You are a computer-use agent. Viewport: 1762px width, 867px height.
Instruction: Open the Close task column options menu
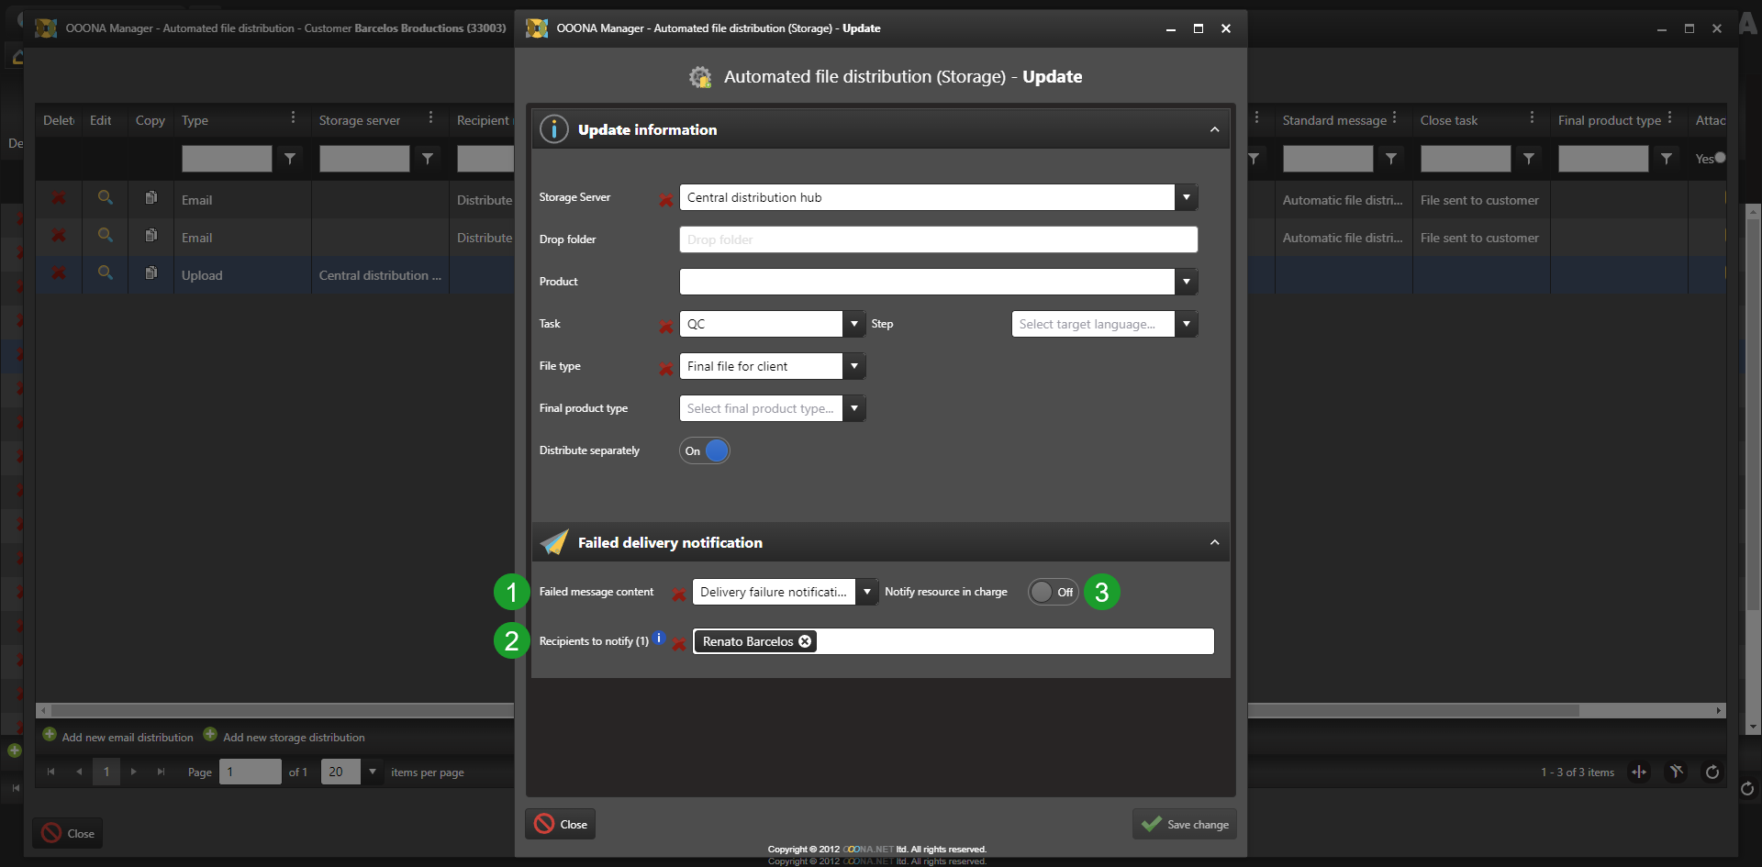(1532, 117)
